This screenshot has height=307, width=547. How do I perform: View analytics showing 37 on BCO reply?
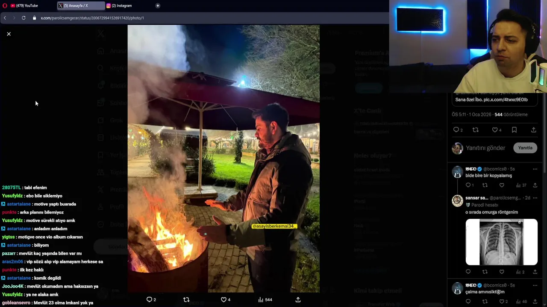tap(521, 185)
